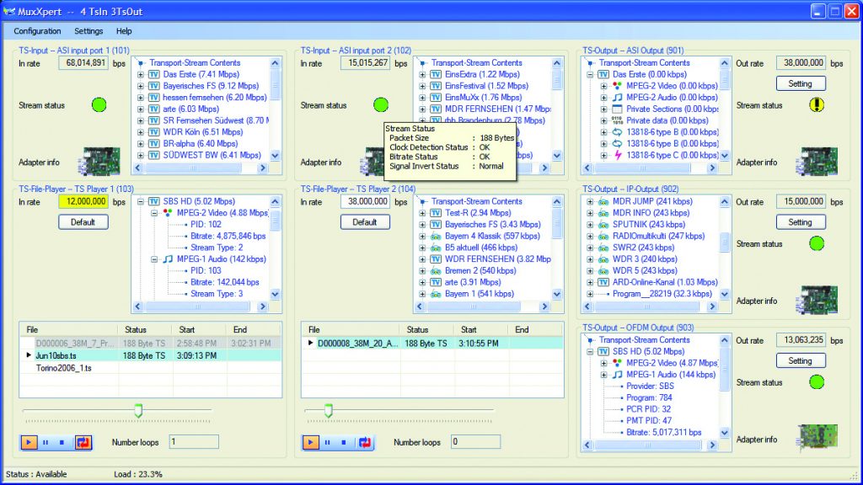The width and height of the screenshot is (863, 485).
Task: Click the scroll right arrow in input port 1 tree
Action: (x=263, y=168)
